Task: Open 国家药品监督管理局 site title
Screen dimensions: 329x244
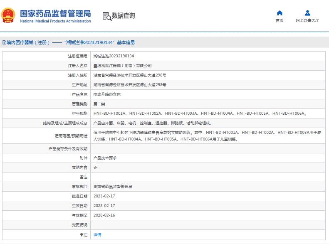Action: click(x=55, y=13)
